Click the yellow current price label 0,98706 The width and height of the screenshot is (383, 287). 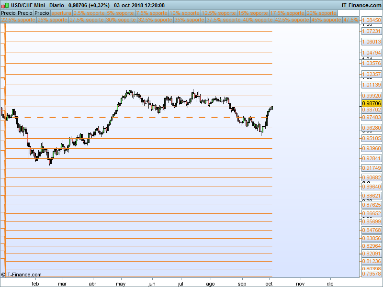click(x=371, y=103)
